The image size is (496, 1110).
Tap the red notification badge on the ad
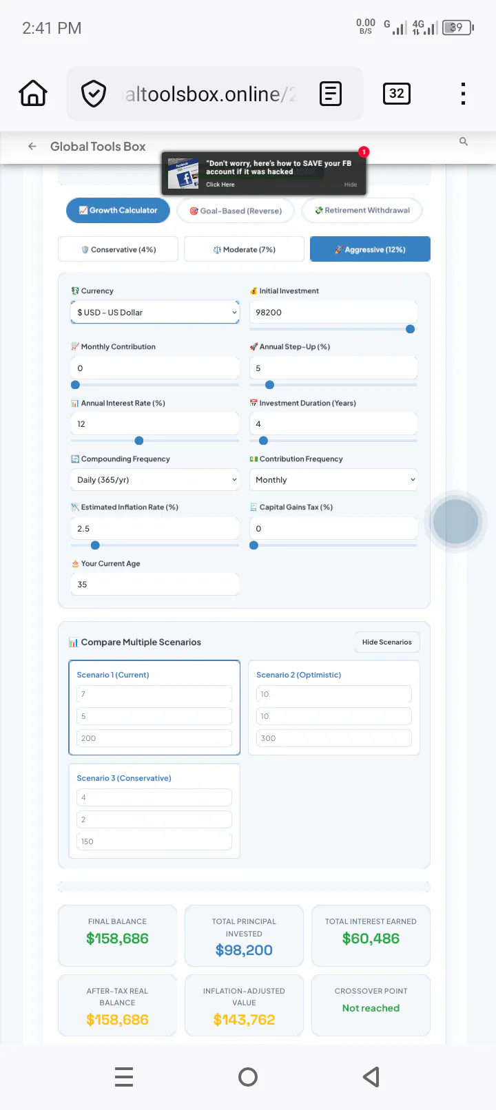364,151
